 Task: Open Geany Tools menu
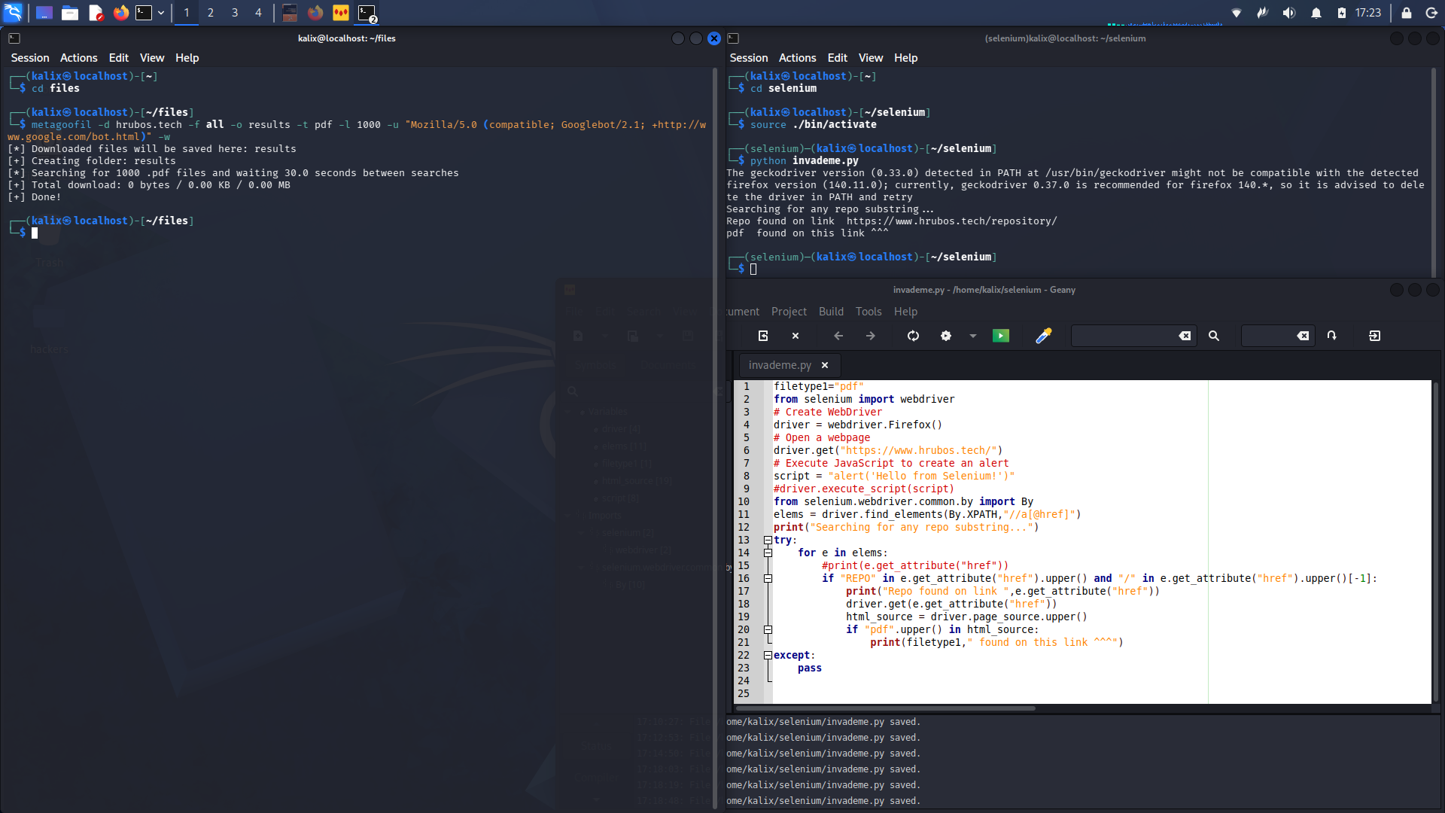[869, 312]
